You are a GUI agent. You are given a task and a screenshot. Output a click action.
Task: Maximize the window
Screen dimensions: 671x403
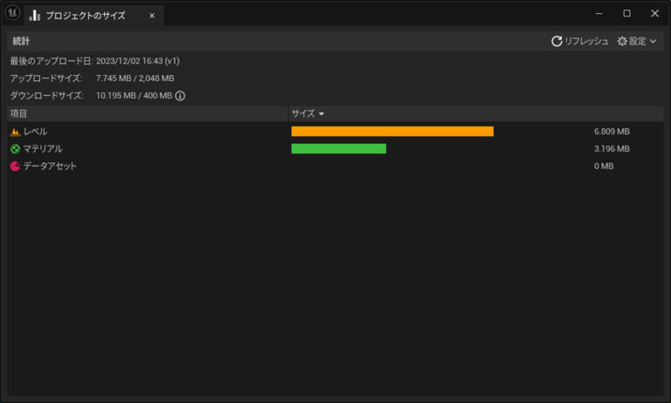click(x=626, y=13)
